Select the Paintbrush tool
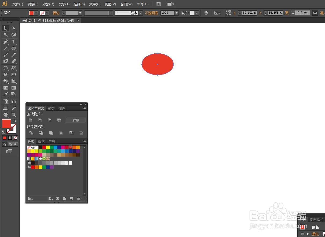The image size is (325, 237). (6, 55)
